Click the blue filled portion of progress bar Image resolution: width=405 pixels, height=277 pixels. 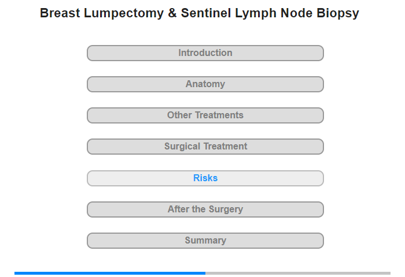coord(110,273)
